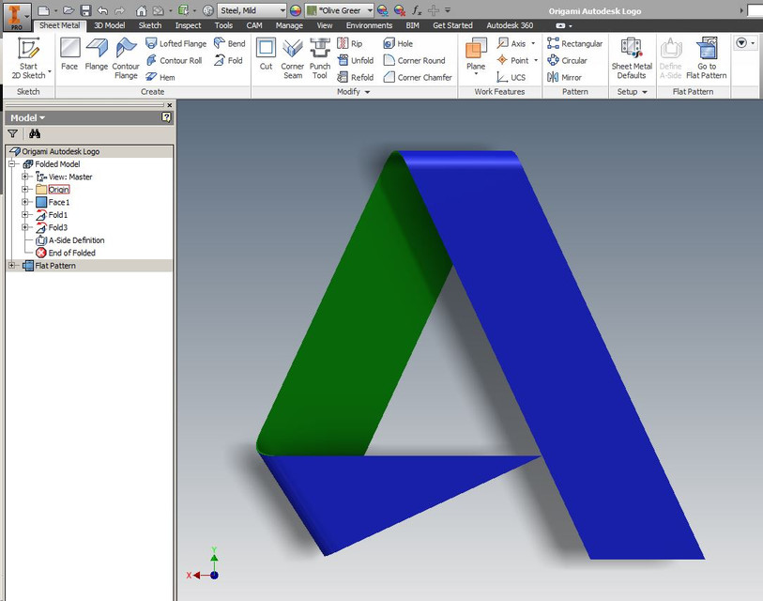This screenshot has height=601, width=763.
Task: Select the Bend tool
Action: coord(230,42)
